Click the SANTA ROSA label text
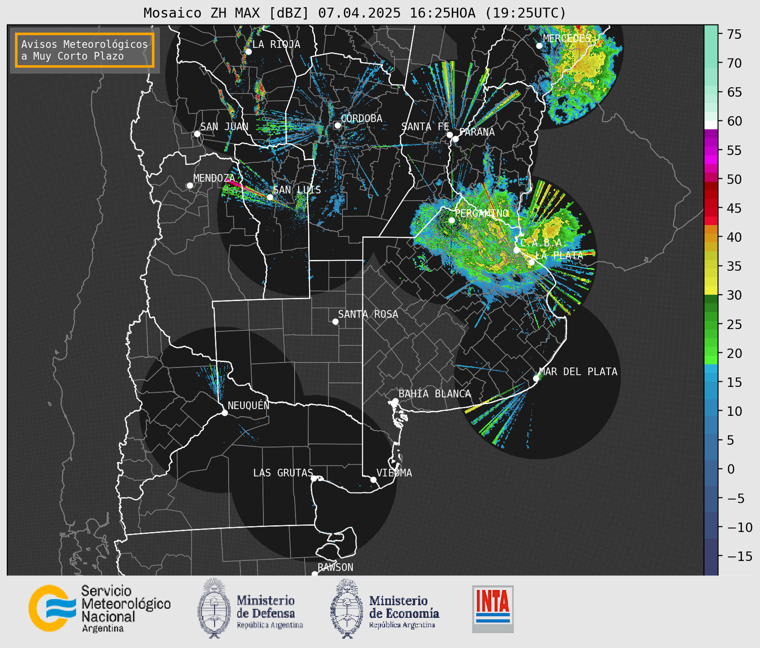 (368, 314)
